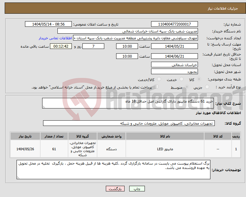Click the اطلاعات کالاهای مورد نیاز heading
The height and width of the screenshot is (197, 246).
click(x=218, y=113)
